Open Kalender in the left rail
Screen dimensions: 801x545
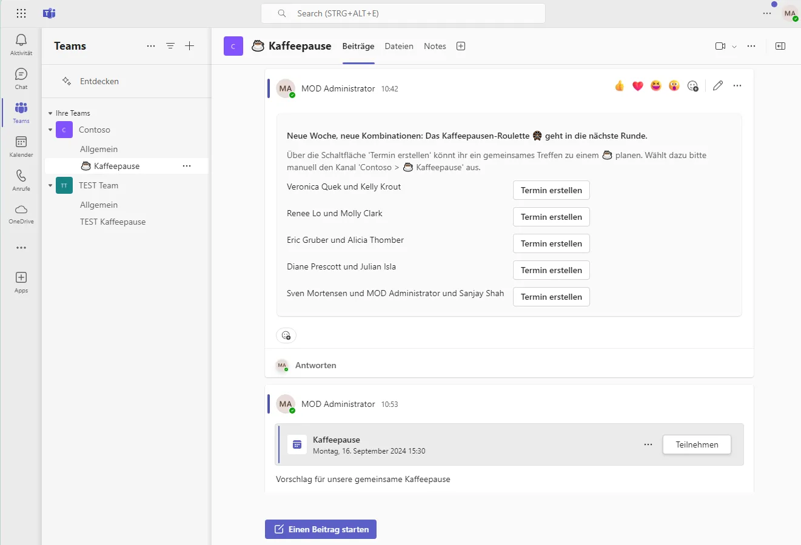(21, 147)
